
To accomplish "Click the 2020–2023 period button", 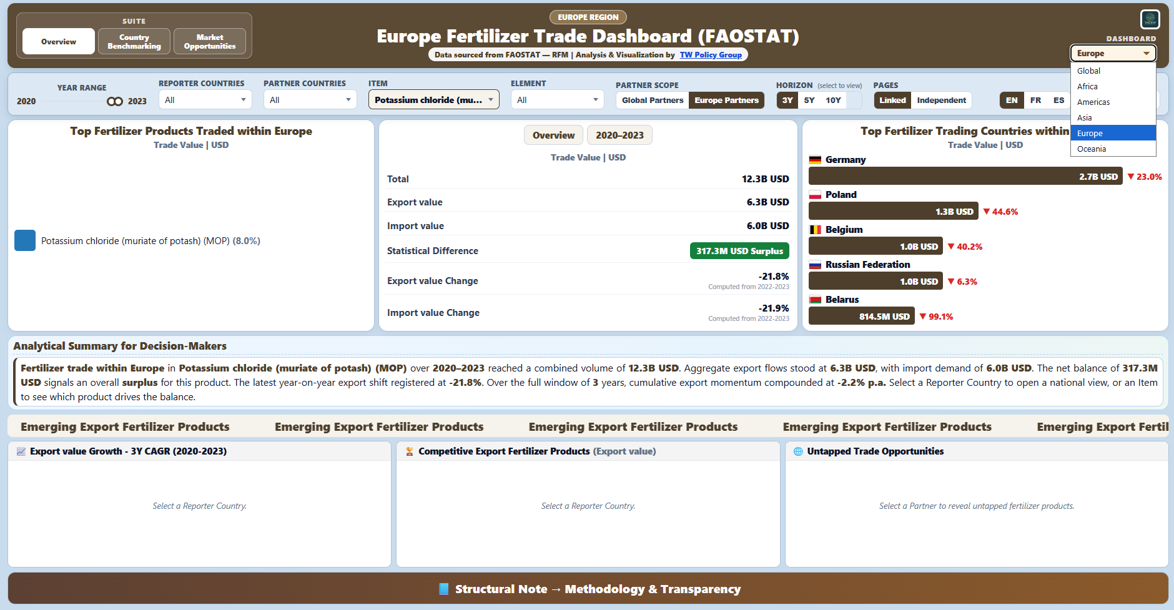I will click(619, 135).
